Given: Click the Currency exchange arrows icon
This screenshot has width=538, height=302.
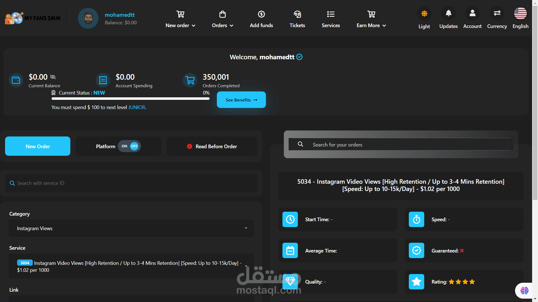Looking at the screenshot, I should (x=497, y=13).
